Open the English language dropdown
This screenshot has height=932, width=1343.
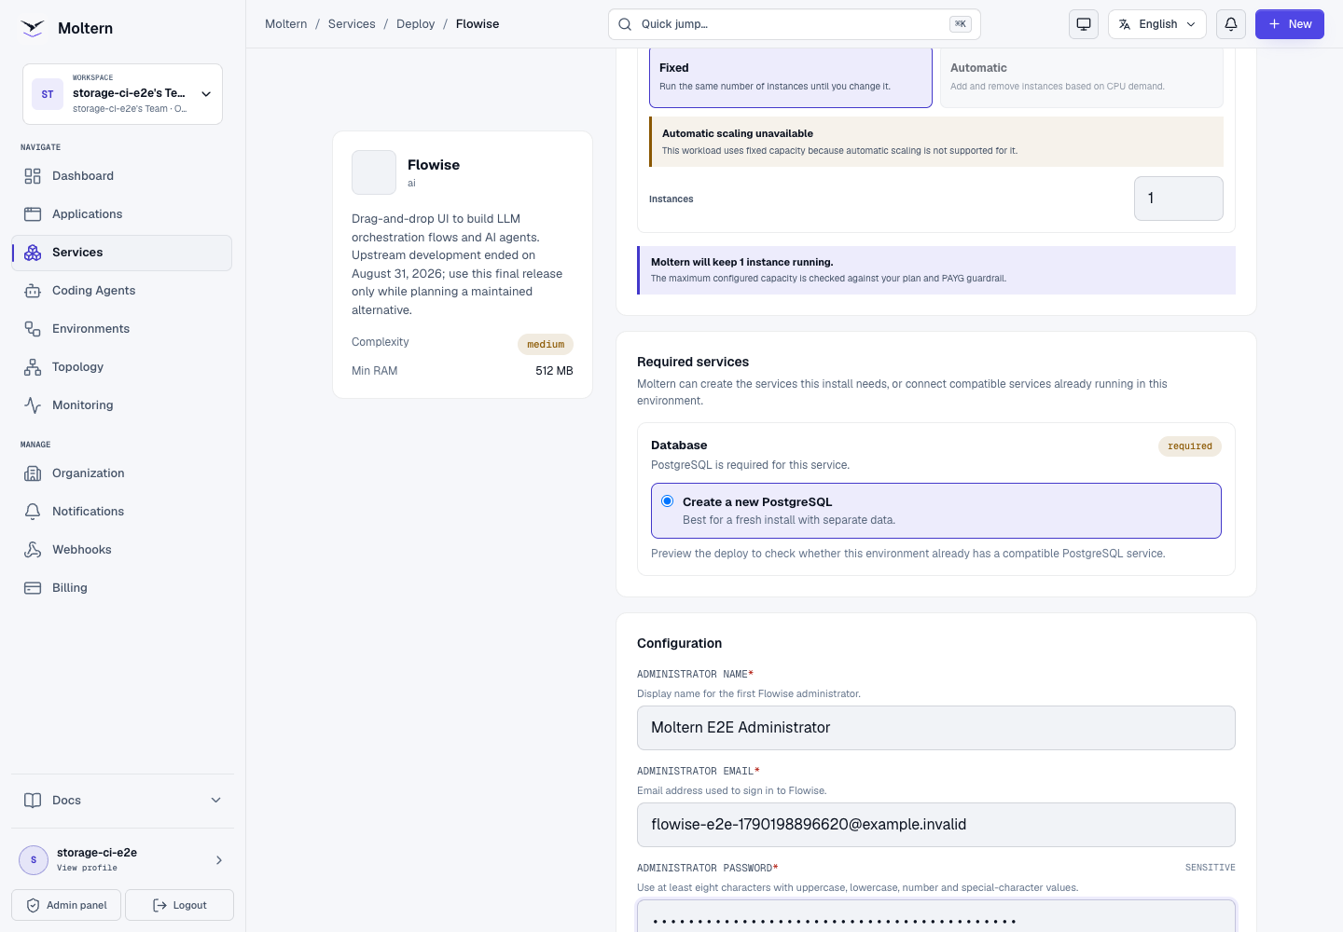[1157, 24]
